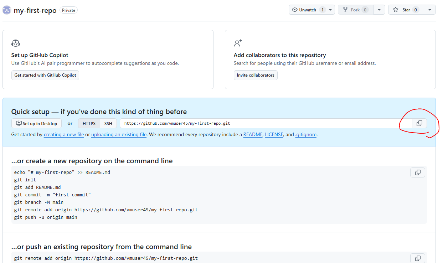
Task: Open the README recommendation link
Action: pos(253,135)
